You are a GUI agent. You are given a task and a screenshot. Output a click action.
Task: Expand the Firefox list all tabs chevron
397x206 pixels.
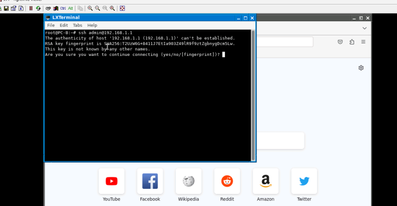[364, 28]
